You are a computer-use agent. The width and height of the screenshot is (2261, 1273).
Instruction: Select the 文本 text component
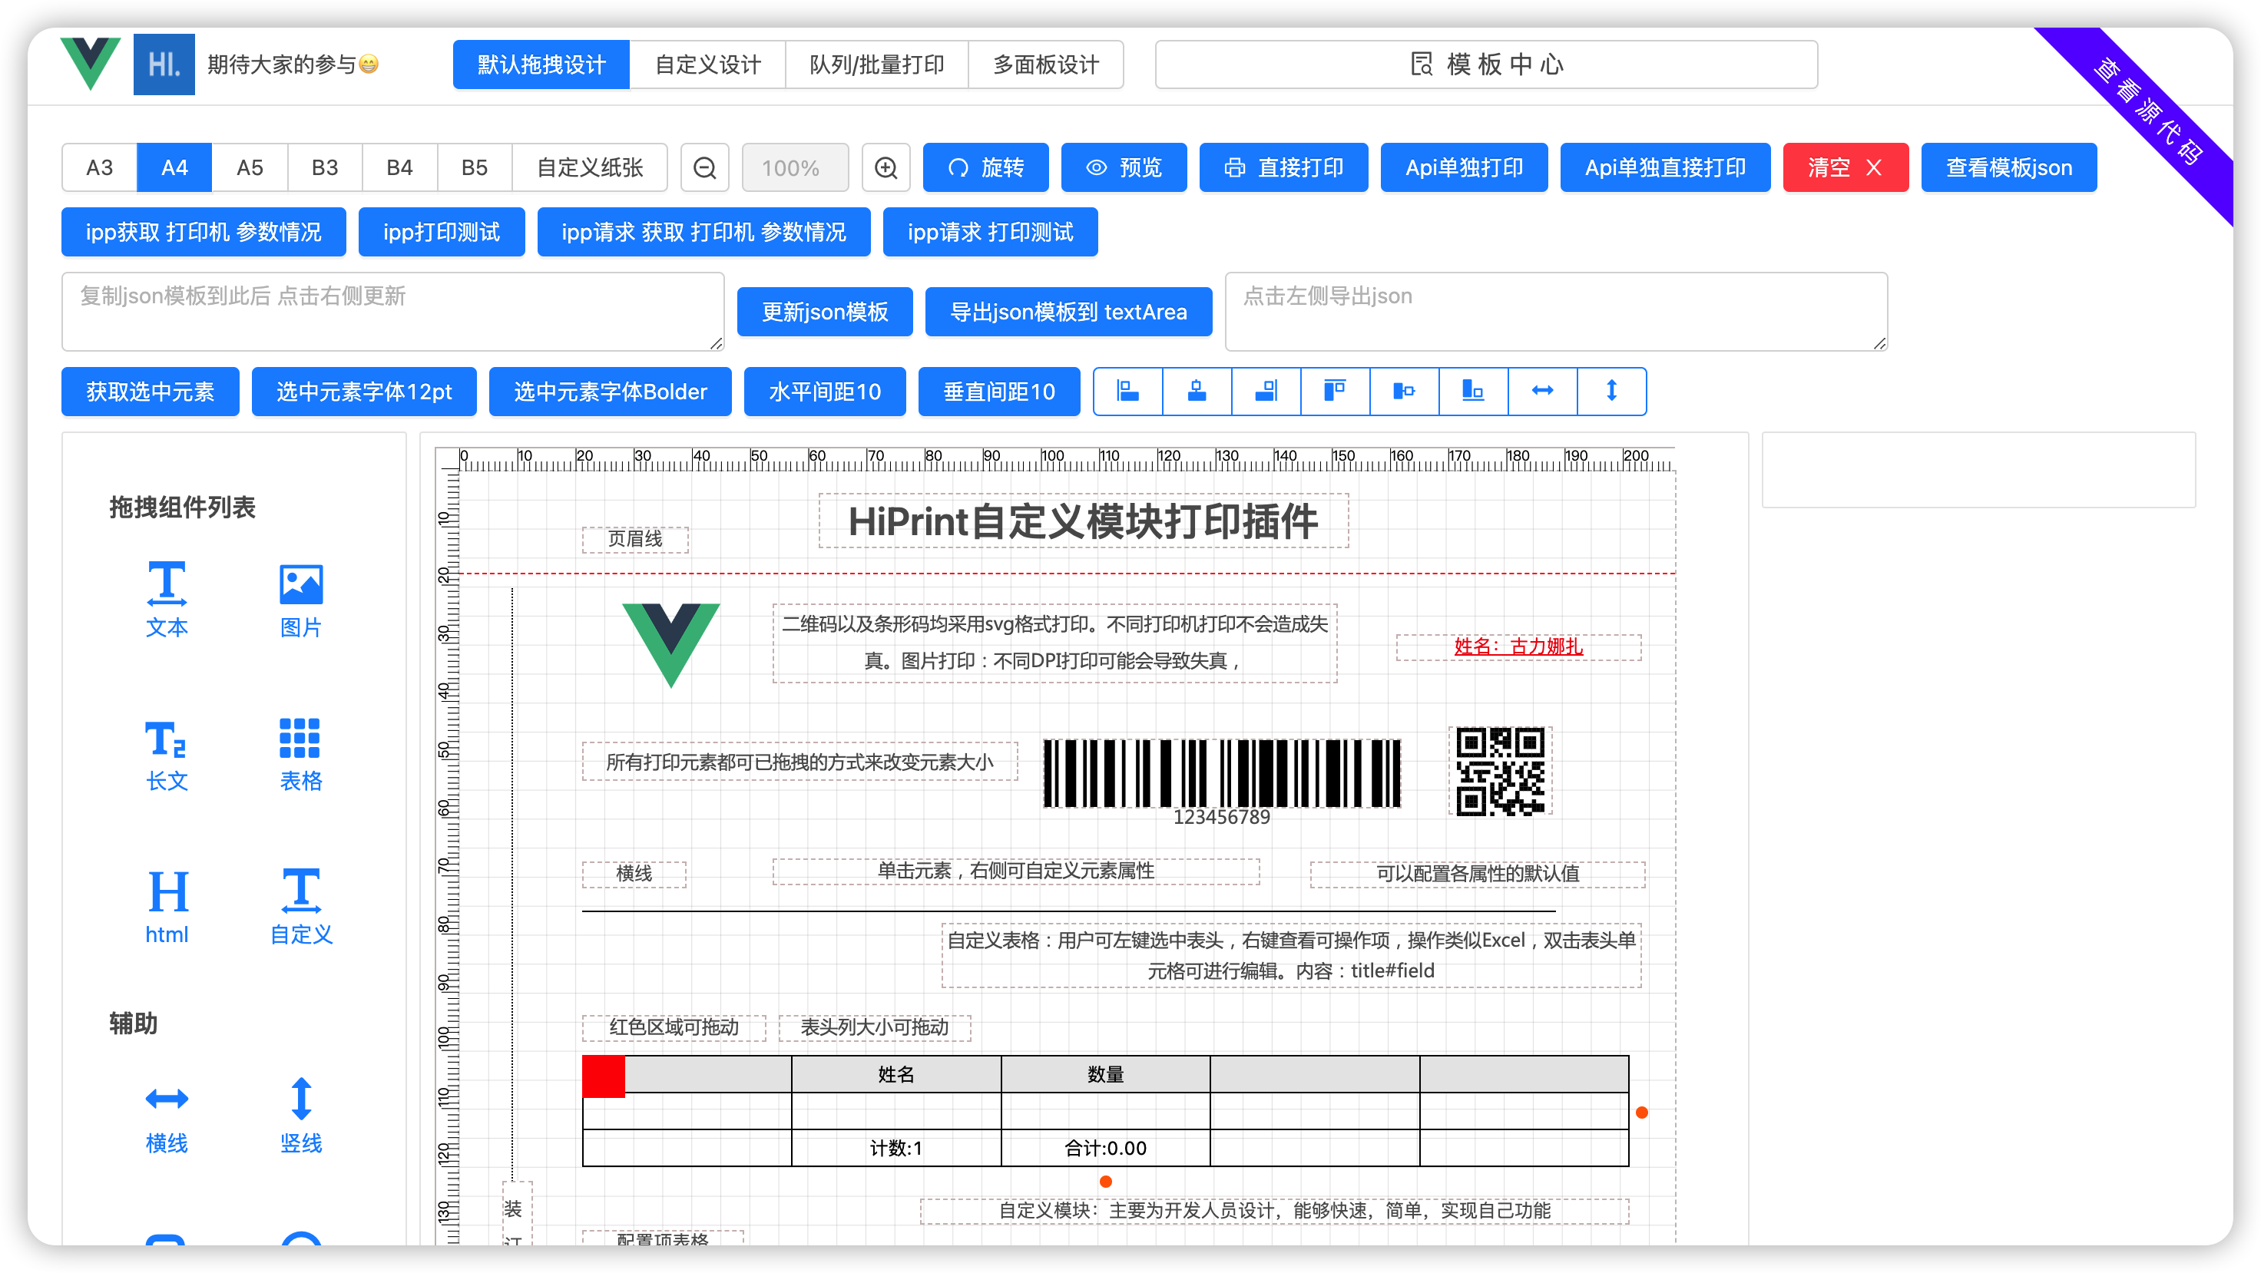[x=167, y=600]
